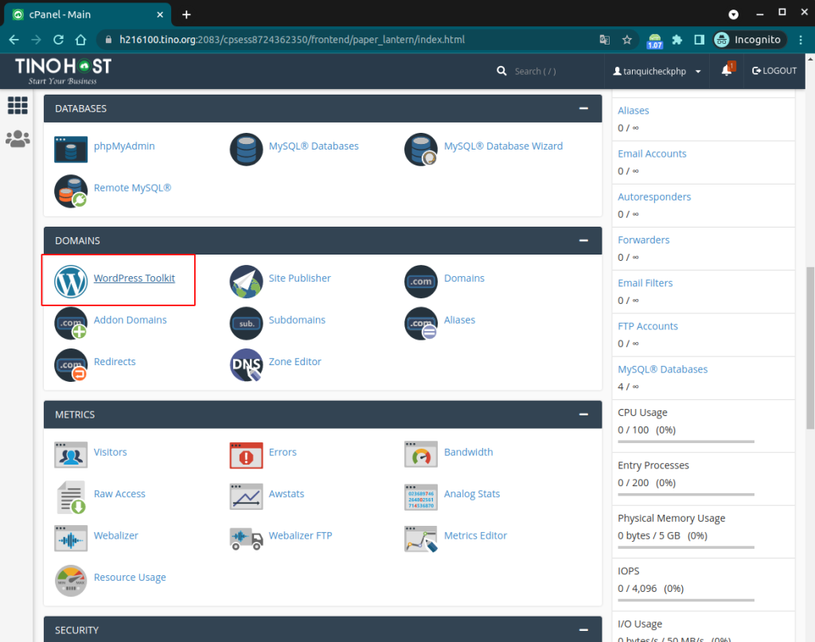Open the Remote MySQL icon
815x642 pixels.
[71, 191]
